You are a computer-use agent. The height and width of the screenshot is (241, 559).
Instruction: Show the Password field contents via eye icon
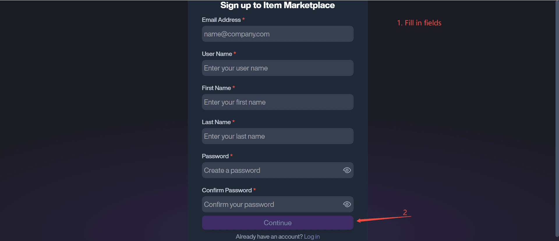click(x=347, y=170)
